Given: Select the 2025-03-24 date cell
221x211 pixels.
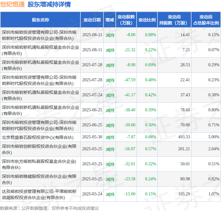Looking at the screenshot, I should (92, 194).
